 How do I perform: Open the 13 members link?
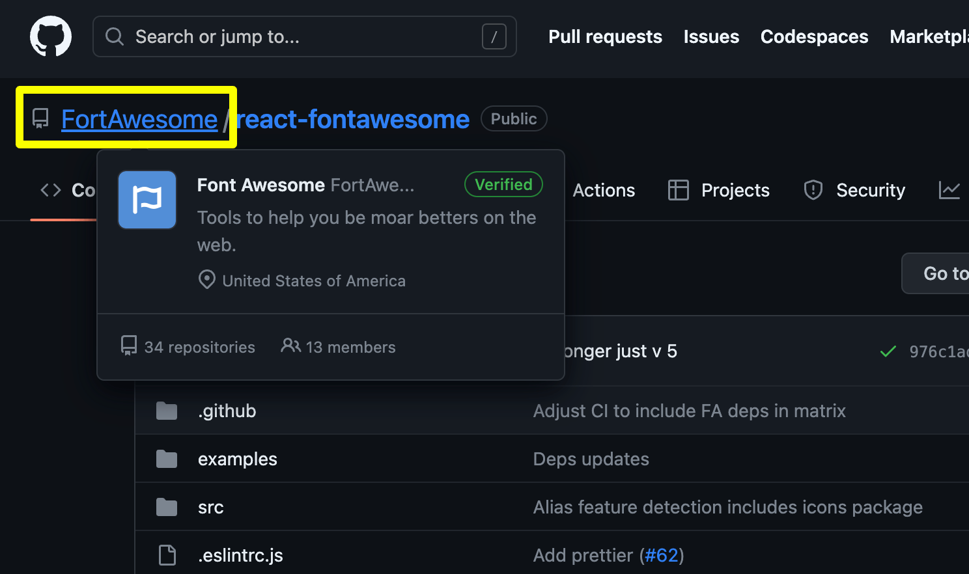pos(338,347)
